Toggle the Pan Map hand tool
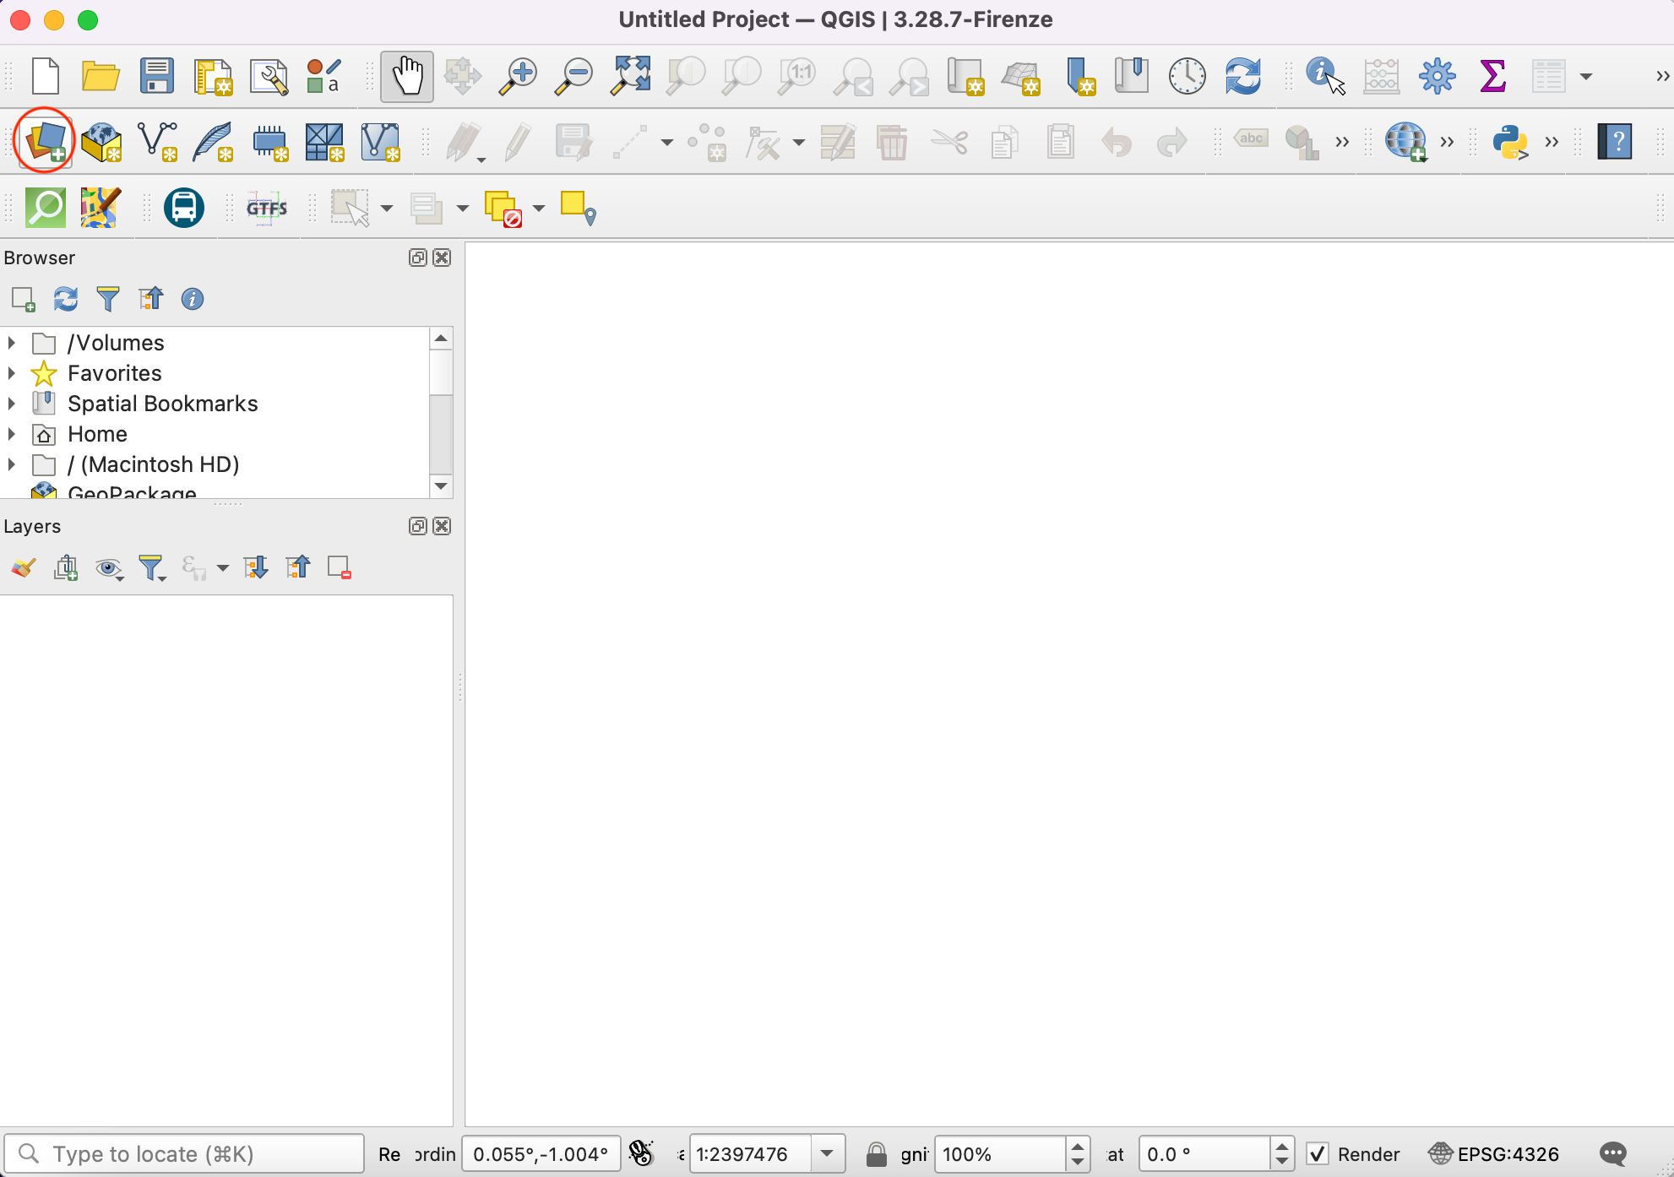Viewport: 1674px width, 1177px height. 407,76
